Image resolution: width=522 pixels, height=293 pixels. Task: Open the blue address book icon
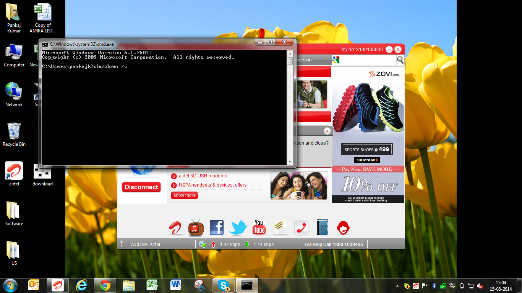[x=323, y=228]
